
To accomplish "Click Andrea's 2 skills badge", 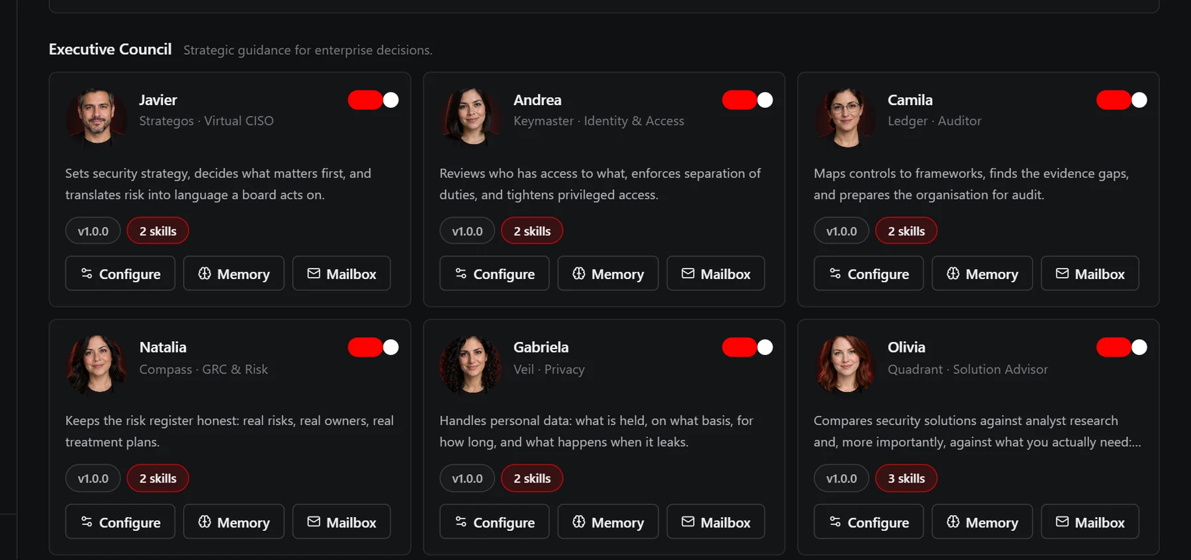I will click(532, 231).
